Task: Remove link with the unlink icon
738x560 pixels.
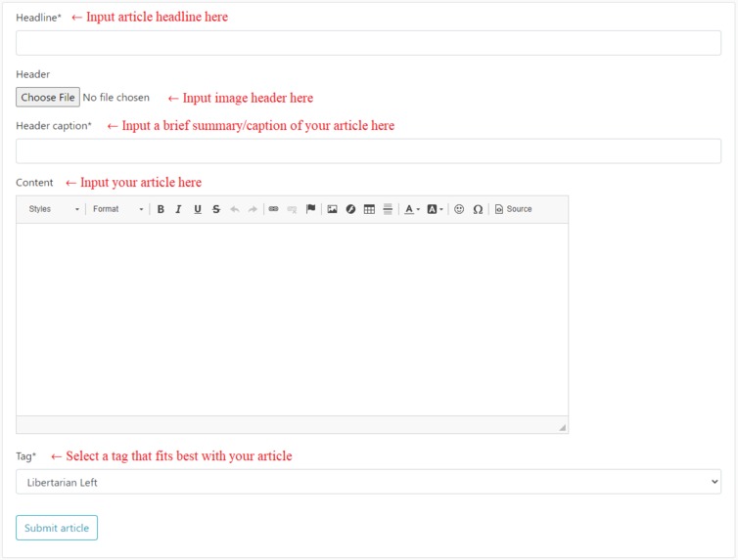Action: pyautogui.click(x=292, y=209)
